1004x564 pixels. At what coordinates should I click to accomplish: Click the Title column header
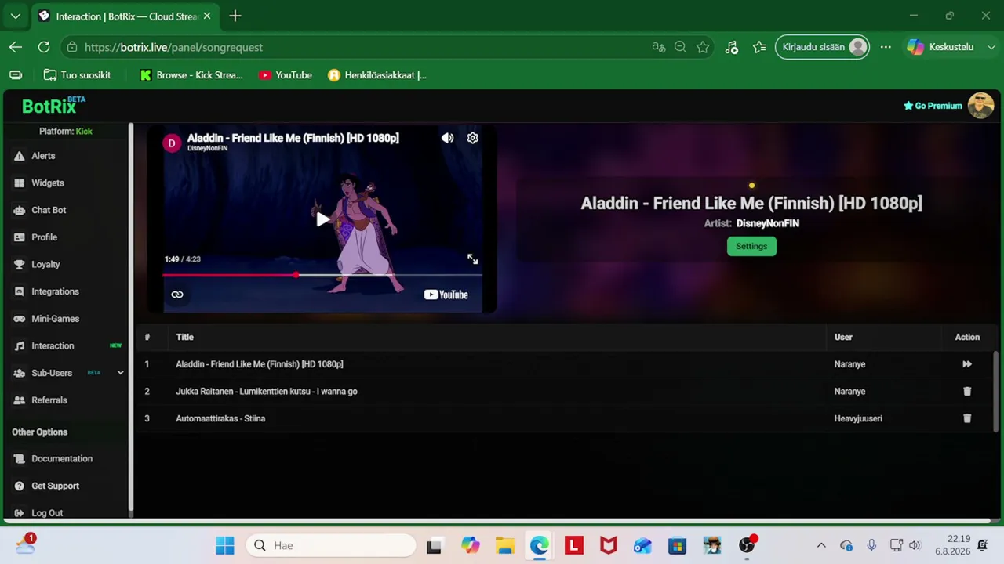coord(184,337)
